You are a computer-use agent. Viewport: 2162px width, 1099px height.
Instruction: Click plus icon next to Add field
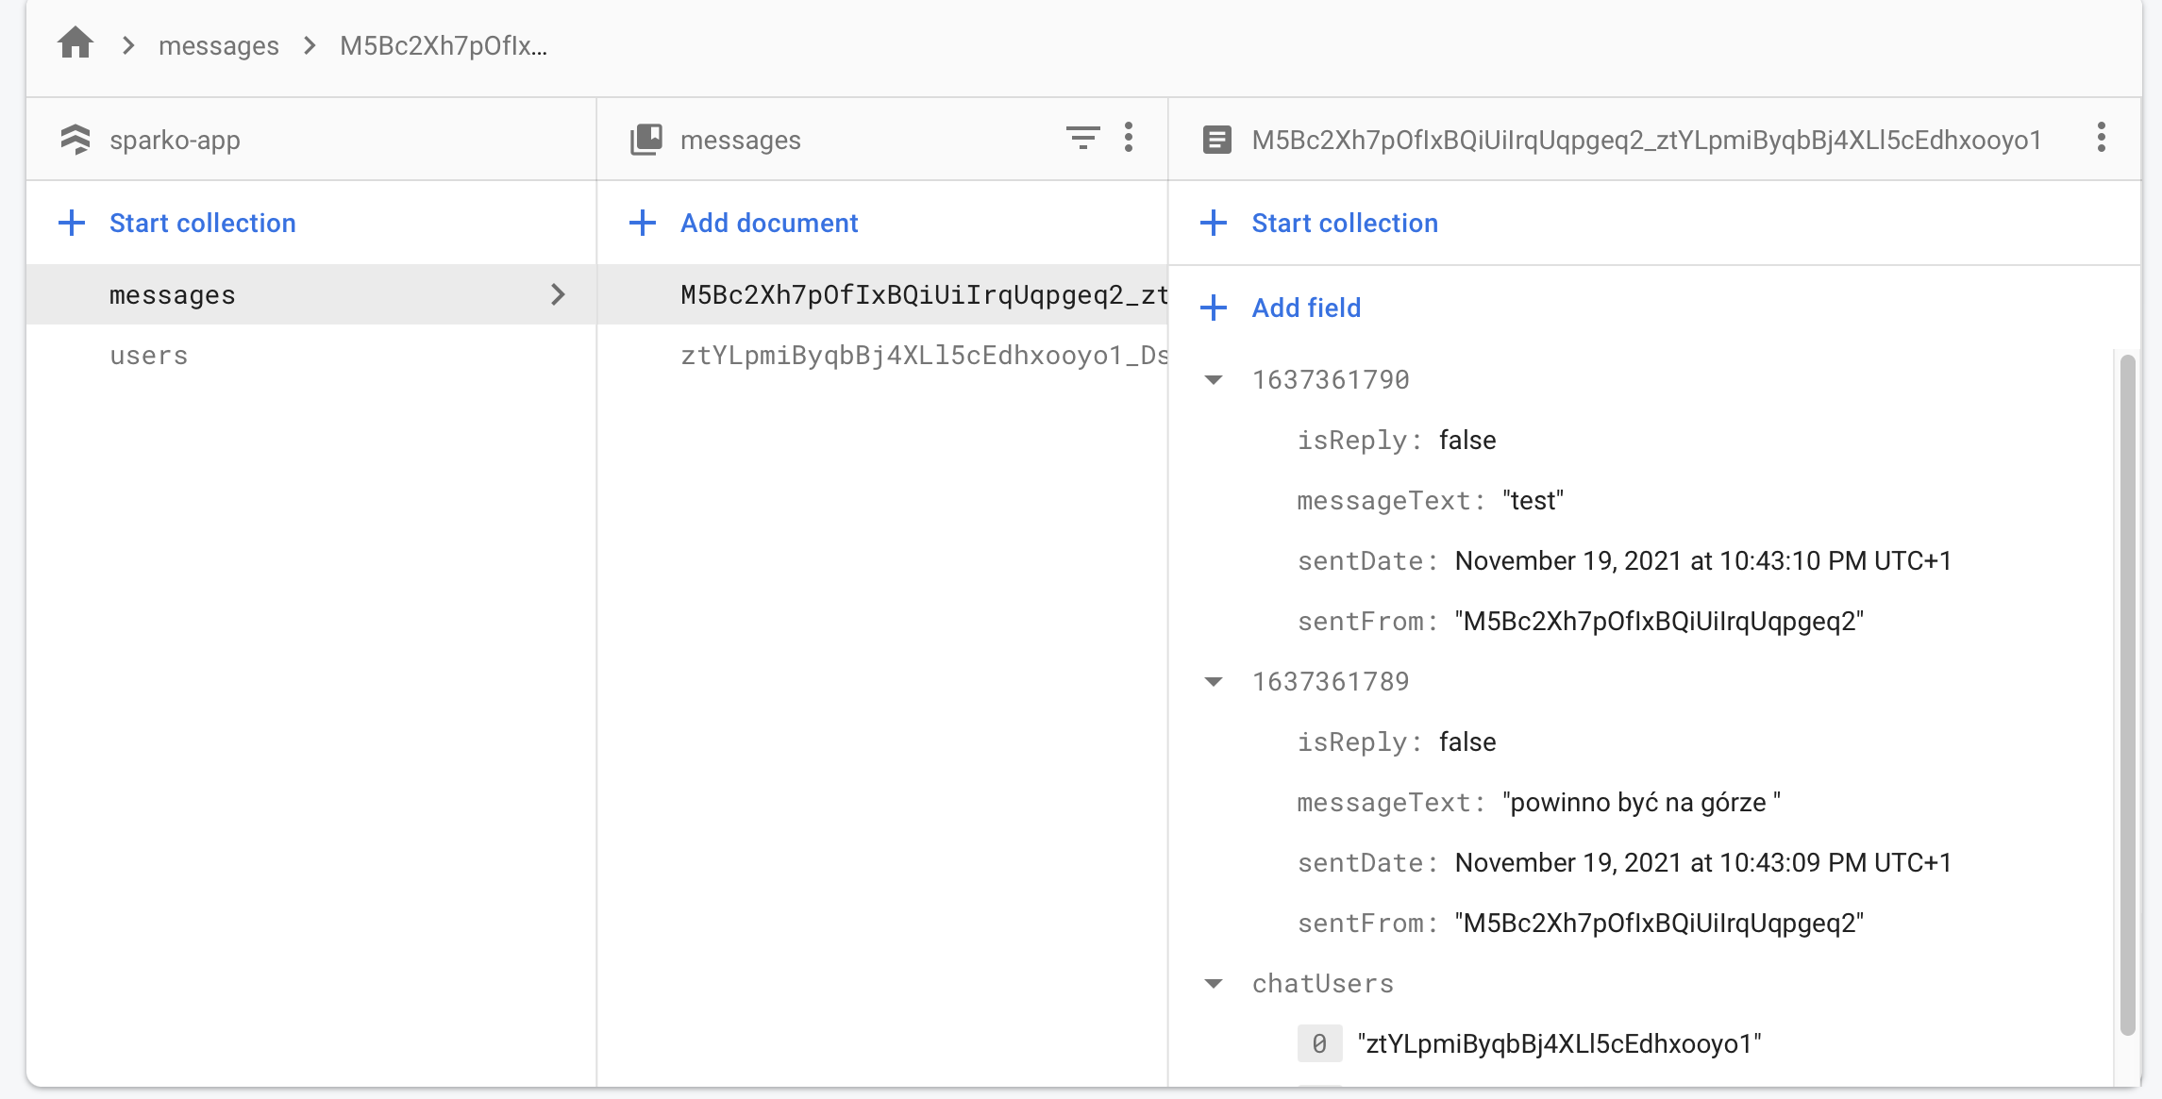1214,308
